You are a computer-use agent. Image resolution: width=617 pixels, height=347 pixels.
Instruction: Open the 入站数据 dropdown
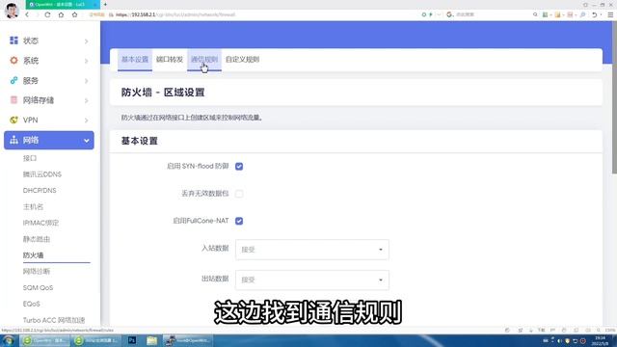click(312, 250)
